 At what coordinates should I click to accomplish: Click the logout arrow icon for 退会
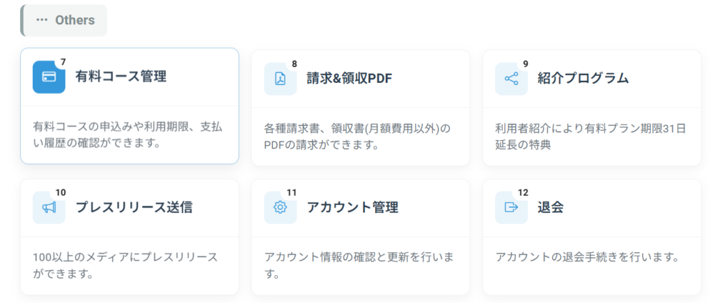click(511, 208)
